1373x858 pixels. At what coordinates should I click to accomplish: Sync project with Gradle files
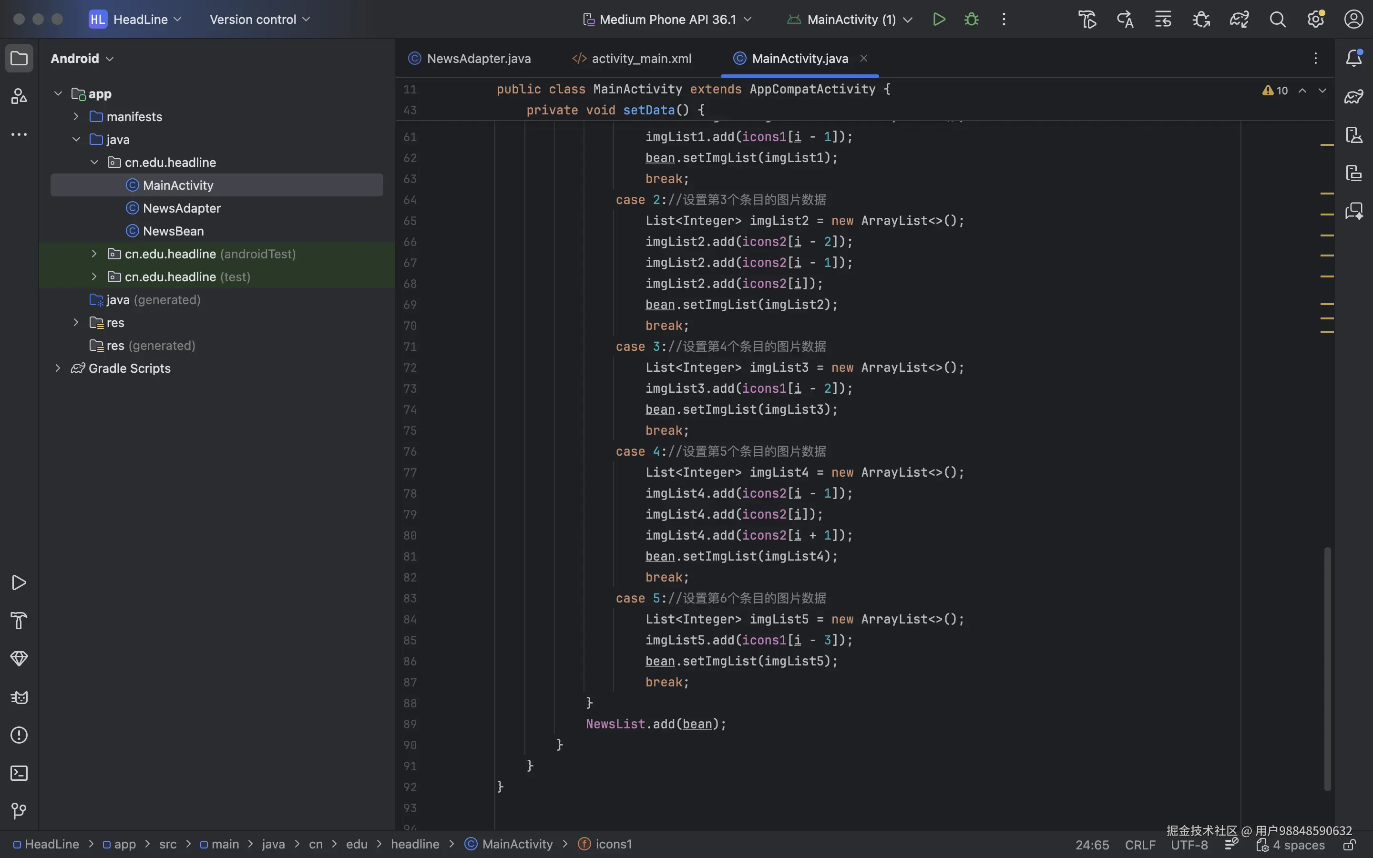pyautogui.click(x=1239, y=19)
